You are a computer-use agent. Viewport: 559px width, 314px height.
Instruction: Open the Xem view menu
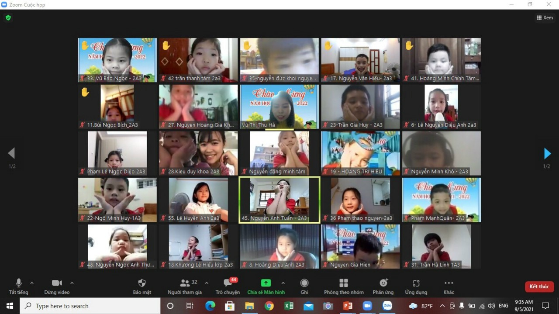click(x=545, y=18)
